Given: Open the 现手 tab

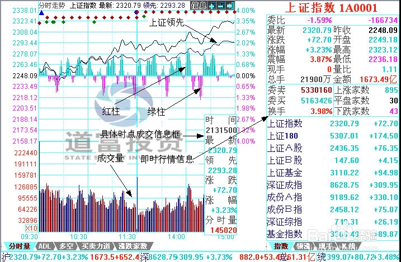Looking at the screenshot, I should tap(325, 246).
